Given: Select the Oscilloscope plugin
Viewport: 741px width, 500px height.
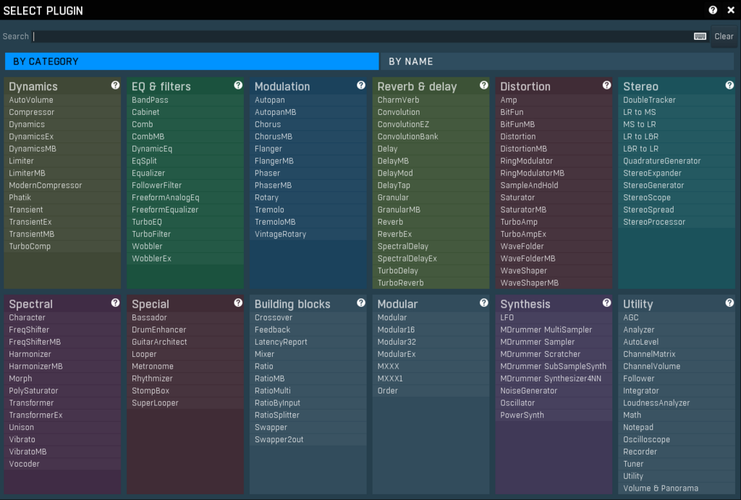Looking at the screenshot, I should (x=677, y=439).
